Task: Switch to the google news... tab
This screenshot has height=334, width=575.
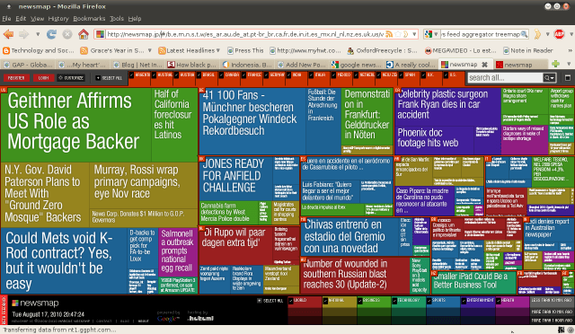Action: [356, 65]
